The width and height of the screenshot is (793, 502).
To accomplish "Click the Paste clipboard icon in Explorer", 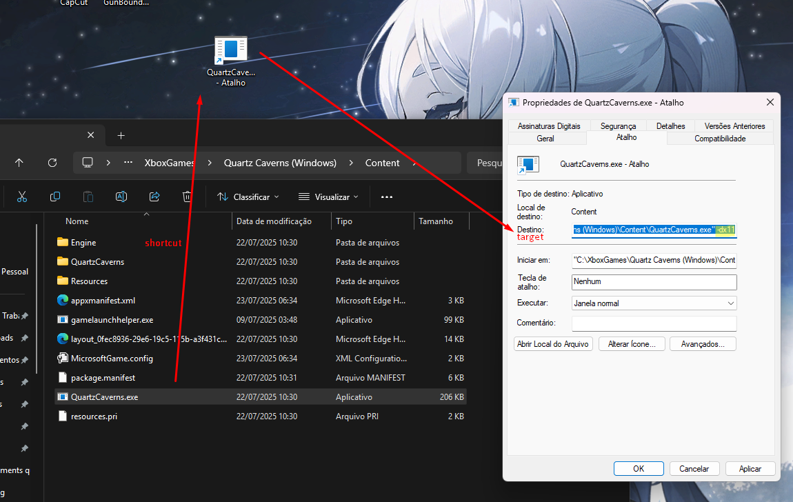I will coord(88,197).
